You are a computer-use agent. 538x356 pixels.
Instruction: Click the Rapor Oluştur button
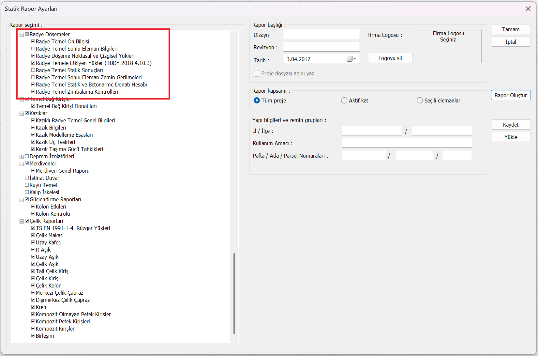(x=510, y=95)
